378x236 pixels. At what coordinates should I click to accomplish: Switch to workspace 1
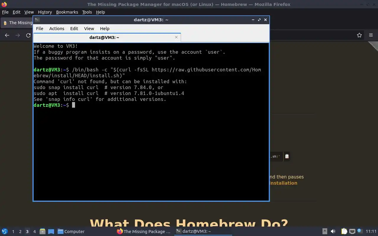coord(13,232)
